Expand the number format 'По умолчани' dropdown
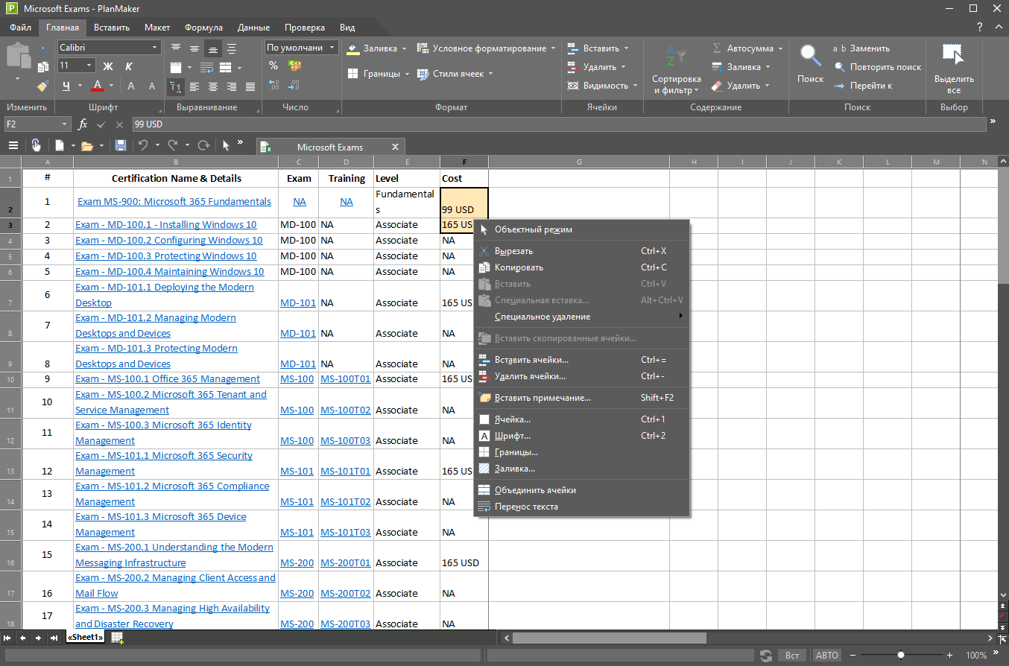 pos(332,48)
